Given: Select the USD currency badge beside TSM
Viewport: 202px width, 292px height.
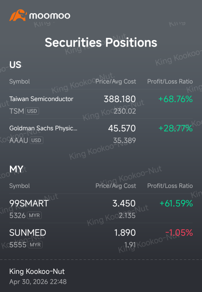Looking at the screenshot, I should click(x=32, y=111).
